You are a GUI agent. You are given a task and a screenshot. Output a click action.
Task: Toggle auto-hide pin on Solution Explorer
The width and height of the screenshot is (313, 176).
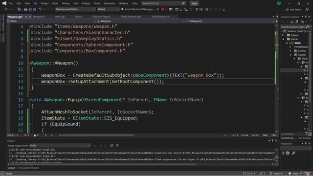click(x=306, y=17)
